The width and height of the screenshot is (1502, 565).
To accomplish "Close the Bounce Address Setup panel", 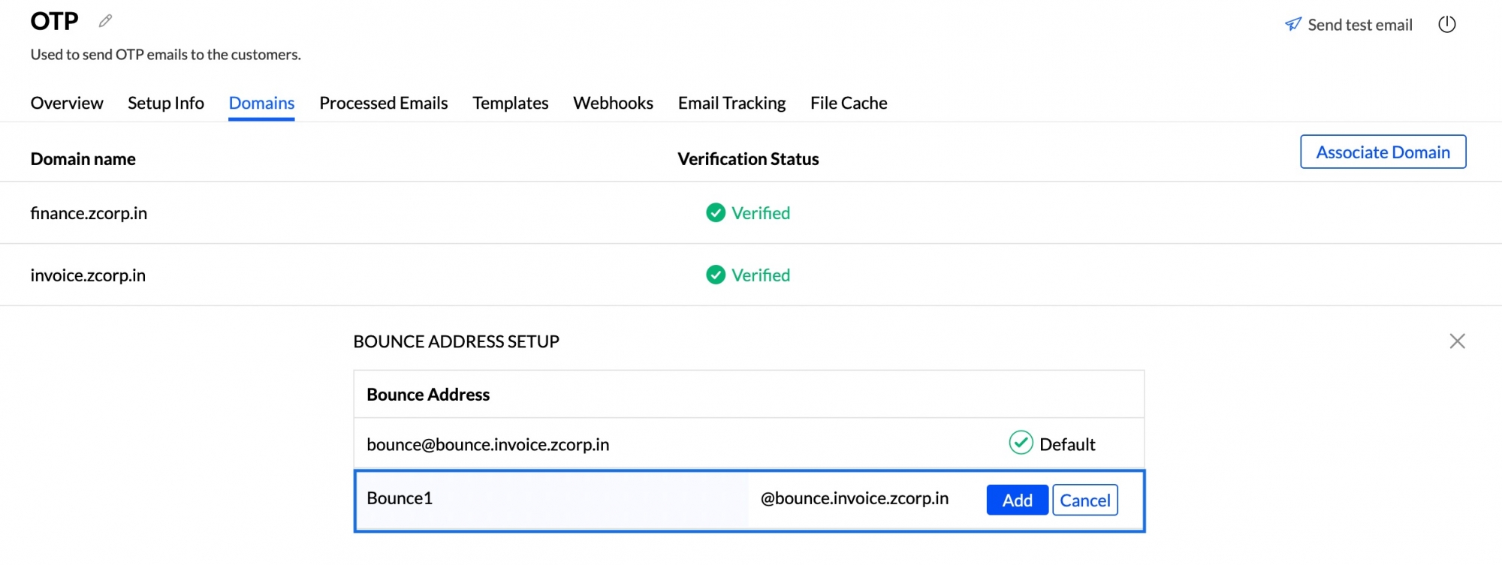I will click(1457, 341).
